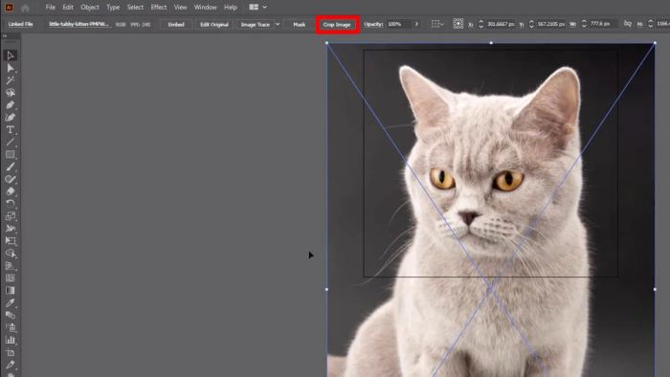This screenshot has width=670, height=377.
Task: Click the Edit Original button
Action: [x=214, y=24]
